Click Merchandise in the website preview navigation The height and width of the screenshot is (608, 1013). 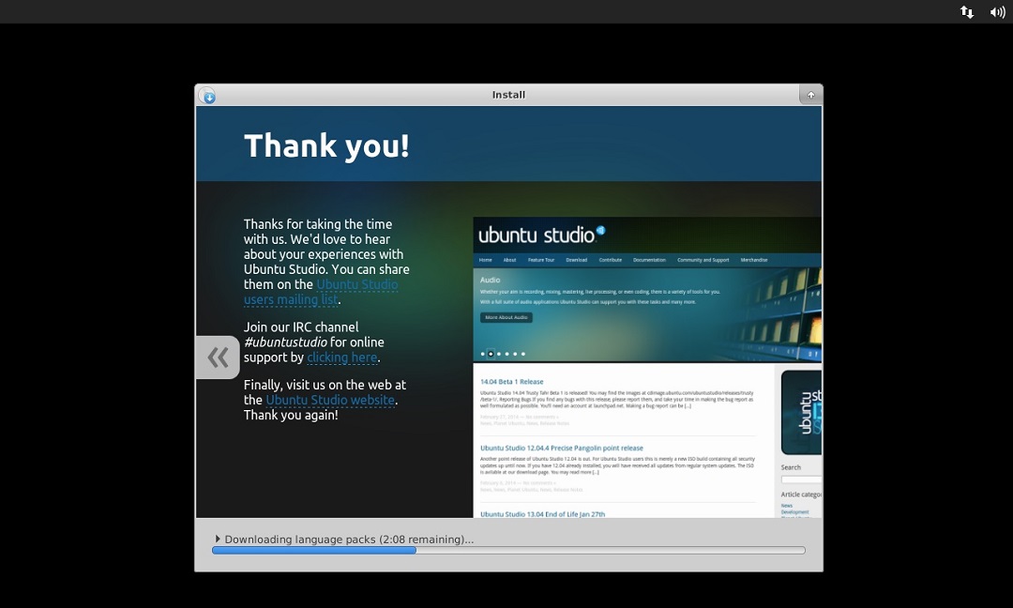click(x=754, y=260)
